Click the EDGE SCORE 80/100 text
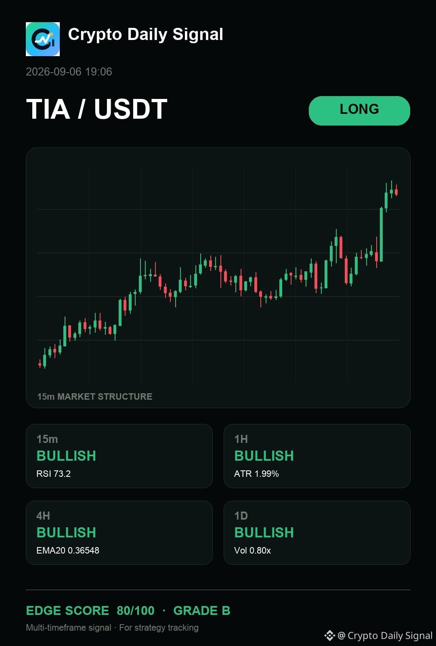The image size is (436, 646). (90, 610)
